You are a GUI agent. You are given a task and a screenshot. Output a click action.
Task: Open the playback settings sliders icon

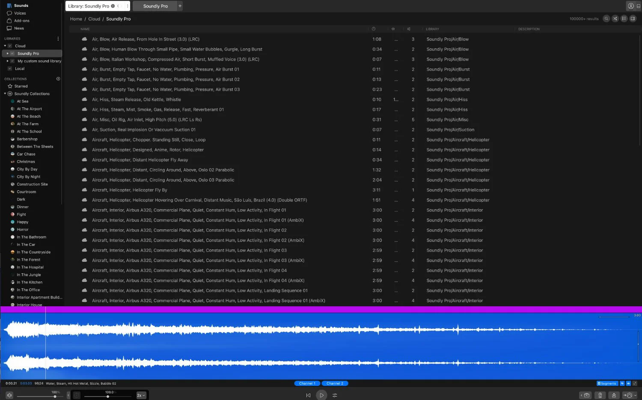tap(335, 395)
